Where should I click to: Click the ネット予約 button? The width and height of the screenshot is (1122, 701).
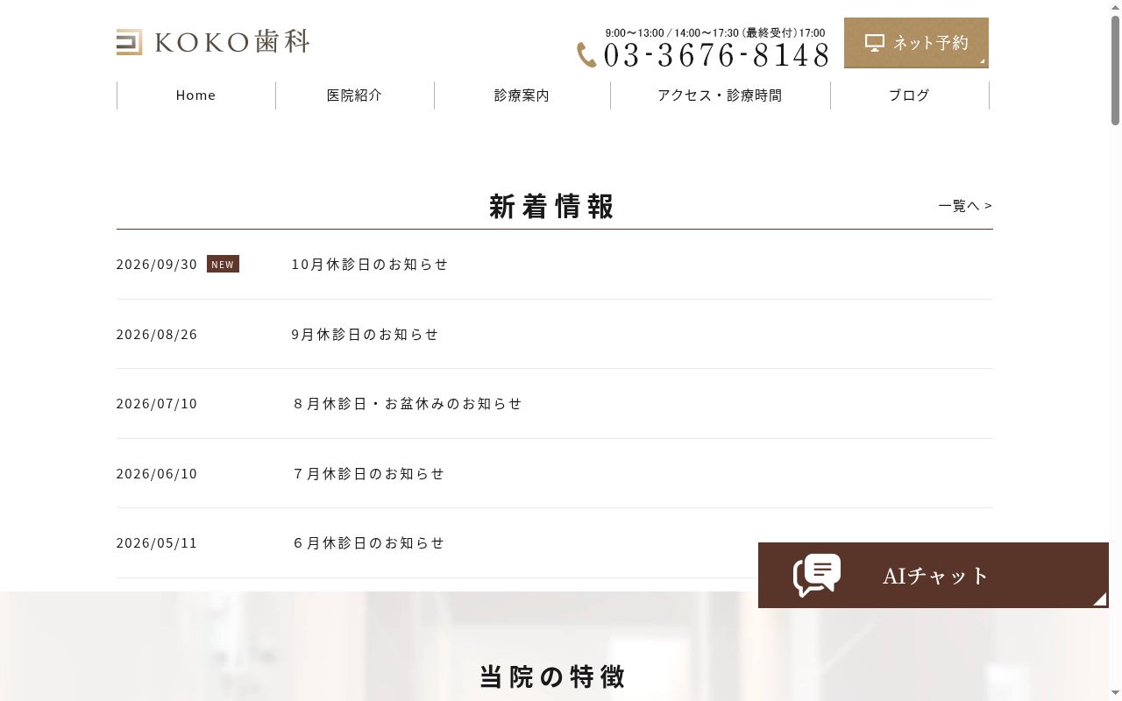point(916,43)
